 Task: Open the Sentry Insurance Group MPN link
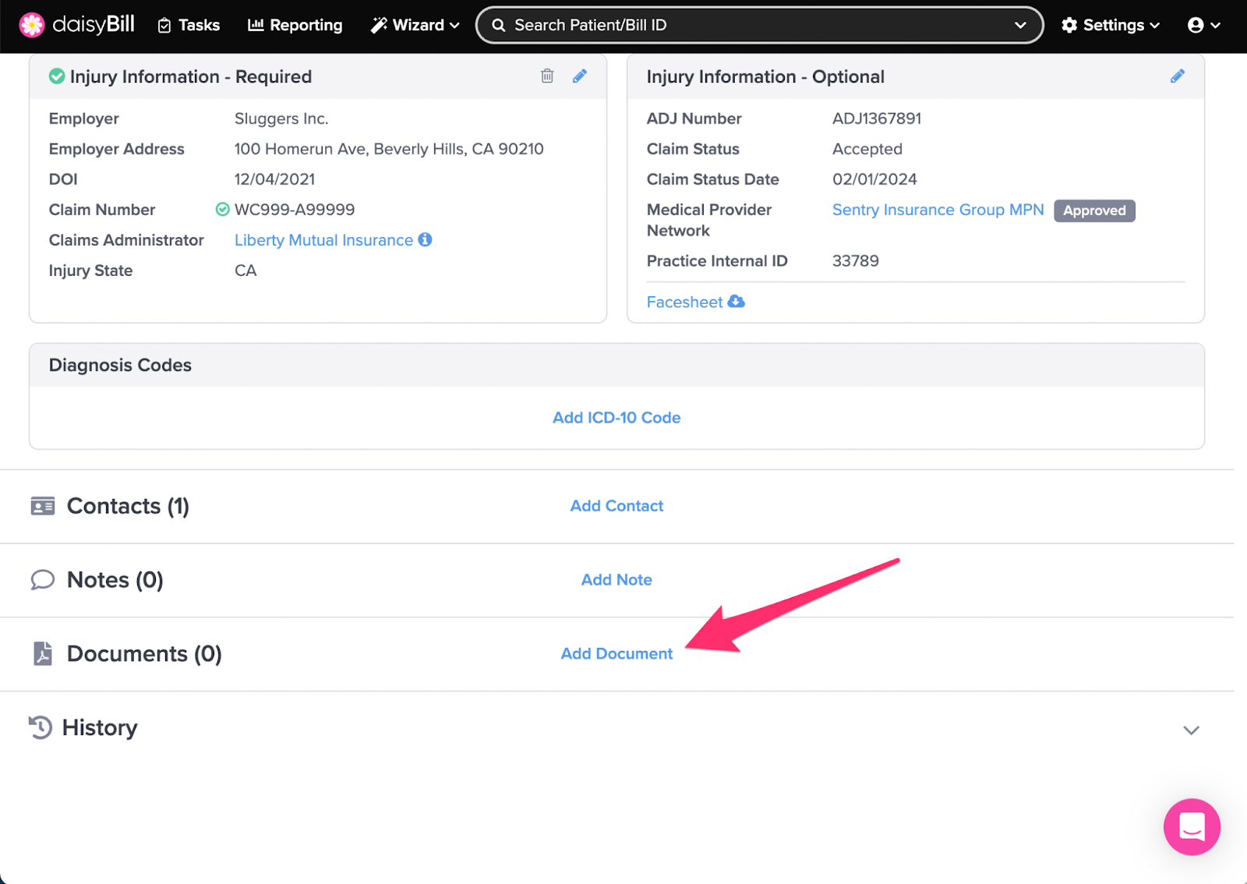[938, 210]
